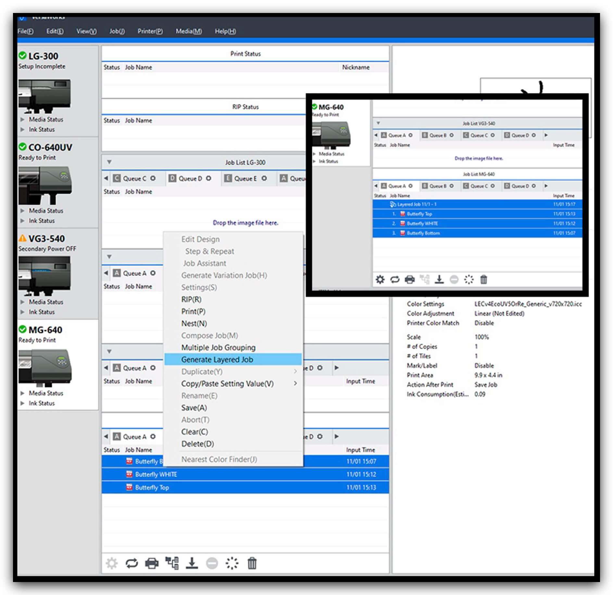Open the Job menu
The height and width of the screenshot is (595, 613).
[x=117, y=31]
